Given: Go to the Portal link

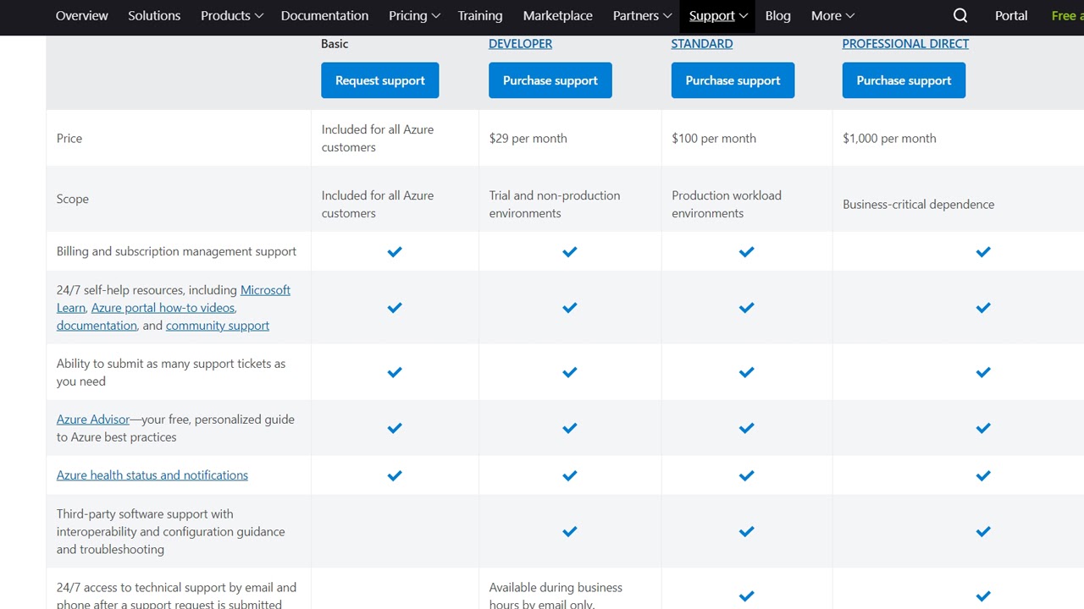Looking at the screenshot, I should pyautogui.click(x=1011, y=15).
